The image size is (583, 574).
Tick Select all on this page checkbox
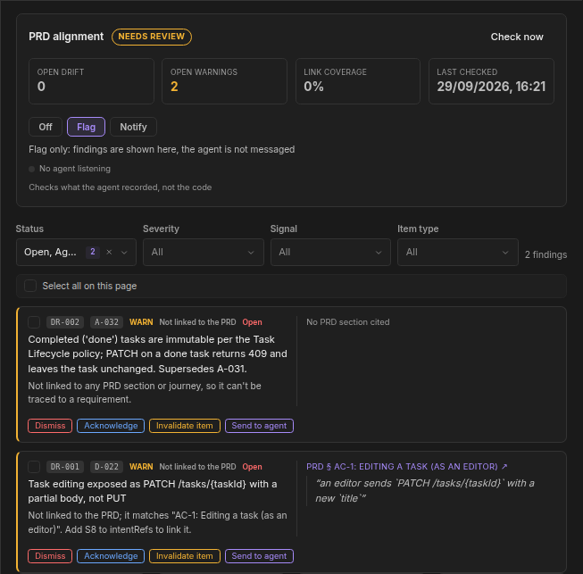[x=30, y=286]
